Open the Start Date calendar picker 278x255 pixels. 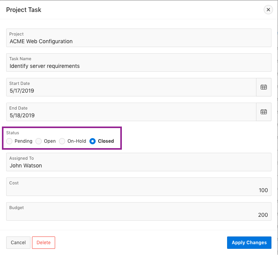pos(264,87)
